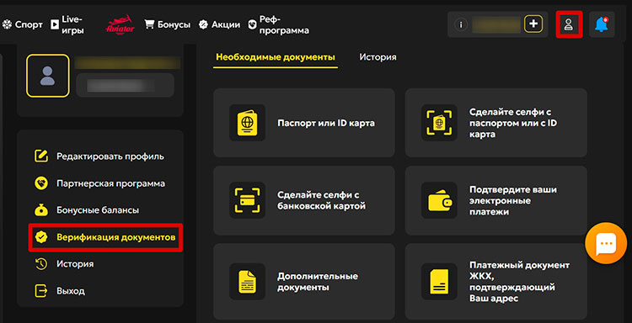The height and width of the screenshot is (323, 632).
Task: Click the money bag bonus balances icon
Action: [41, 210]
